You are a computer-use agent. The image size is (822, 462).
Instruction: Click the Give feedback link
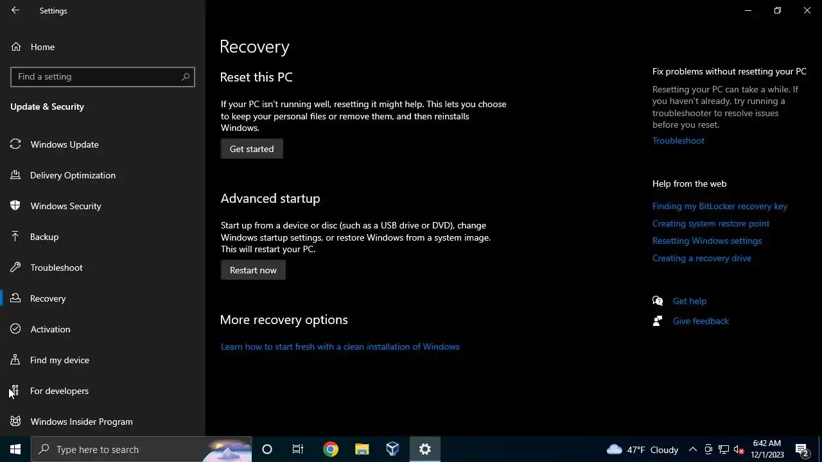(701, 321)
